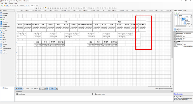193x104 pixels.
Task: Click the Categorized properties view icon
Action: coord(175,30)
